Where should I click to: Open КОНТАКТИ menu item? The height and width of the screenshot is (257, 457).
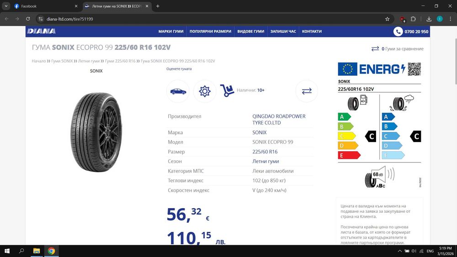click(312, 31)
